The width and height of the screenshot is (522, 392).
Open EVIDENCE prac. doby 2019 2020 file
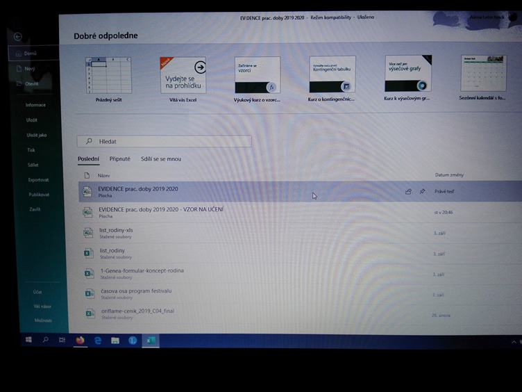point(300,191)
